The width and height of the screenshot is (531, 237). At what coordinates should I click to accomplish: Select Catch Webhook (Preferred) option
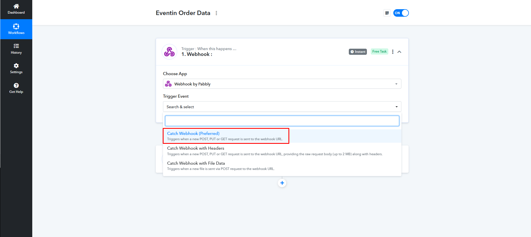(x=282, y=136)
